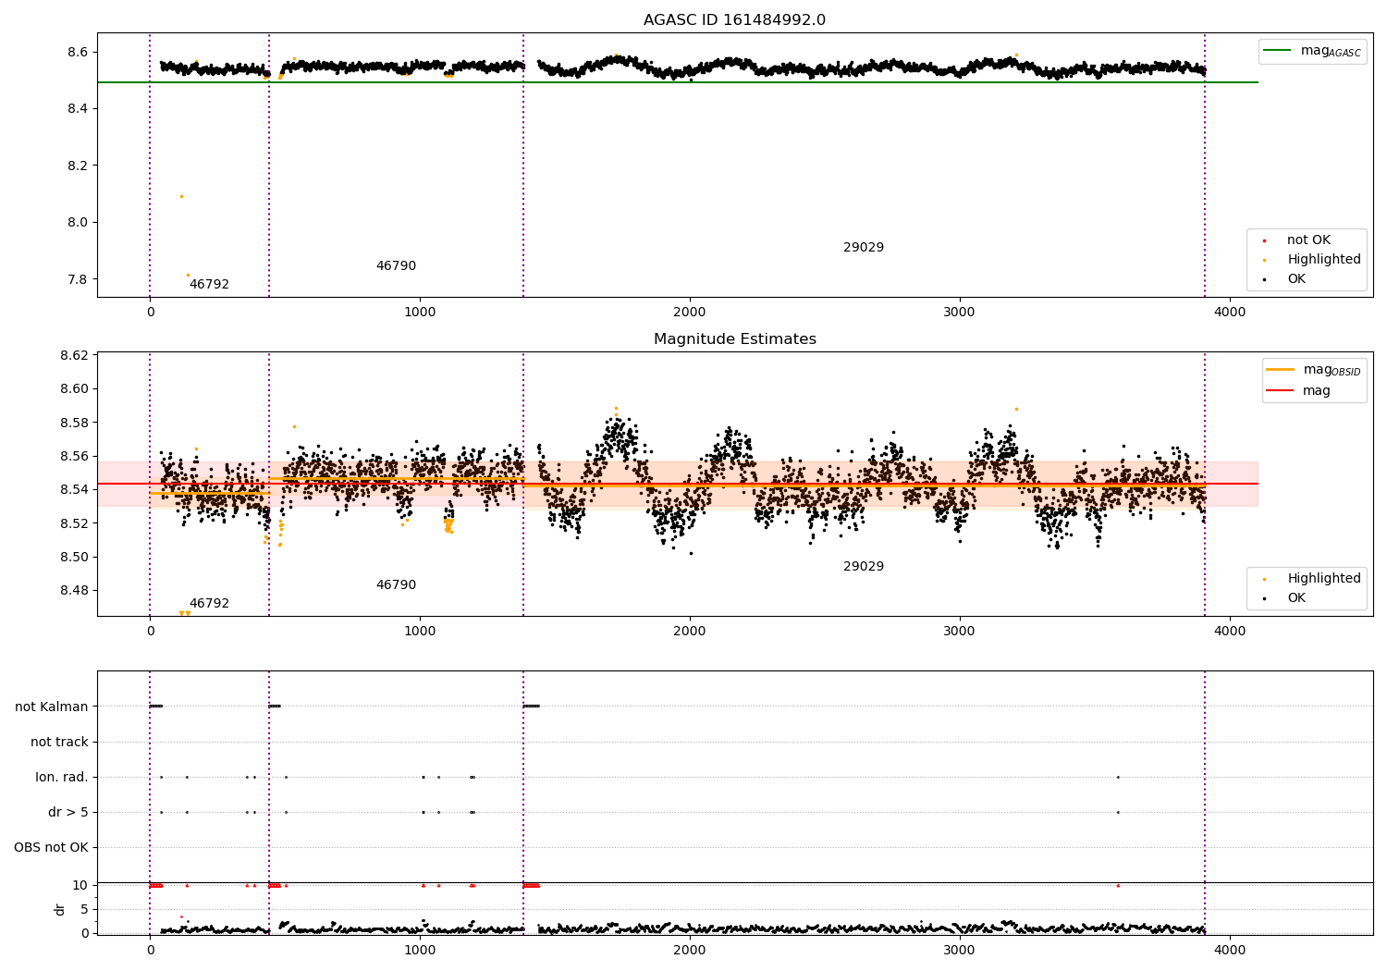Click the 'OBS not OK' row label
Screen dimensions: 1387x971
[x=51, y=848]
